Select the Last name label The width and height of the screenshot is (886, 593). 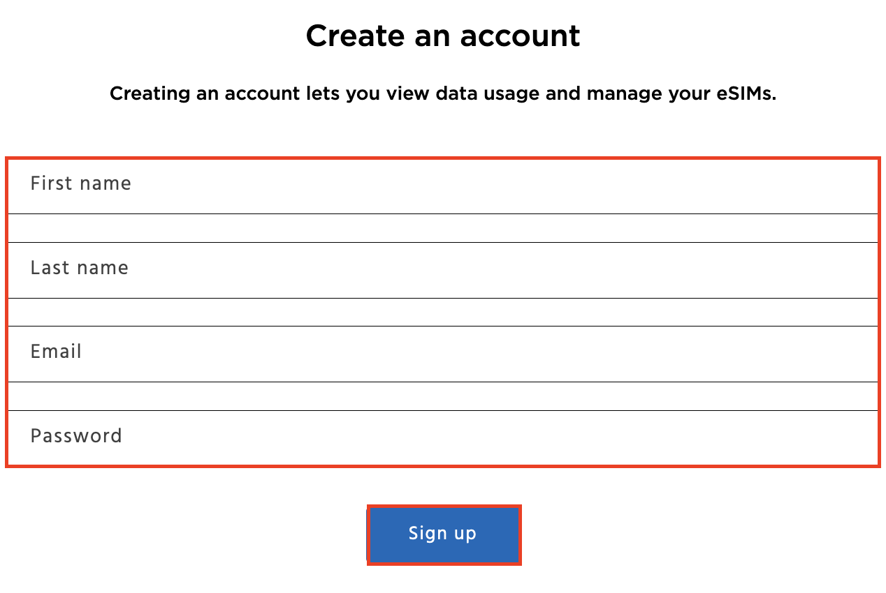pyautogui.click(x=79, y=268)
